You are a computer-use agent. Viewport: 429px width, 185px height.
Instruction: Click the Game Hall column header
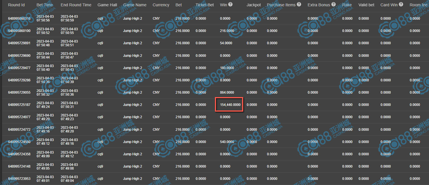107,5
